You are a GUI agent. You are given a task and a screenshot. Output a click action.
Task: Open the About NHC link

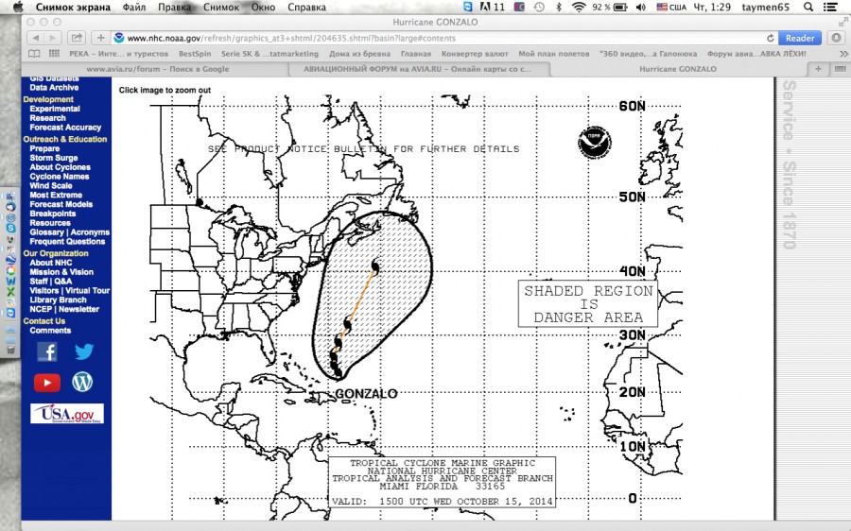click(50, 263)
